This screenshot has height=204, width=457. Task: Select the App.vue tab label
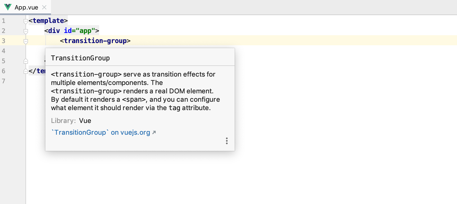click(x=26, y=8)
